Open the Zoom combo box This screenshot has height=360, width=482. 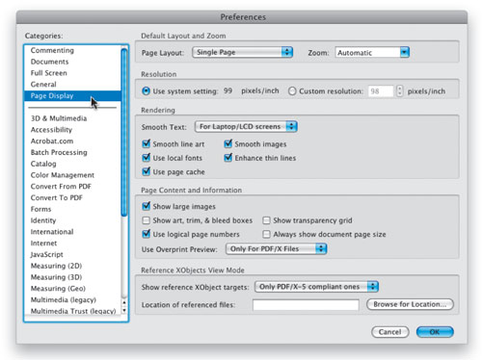[x=372, y=52]
